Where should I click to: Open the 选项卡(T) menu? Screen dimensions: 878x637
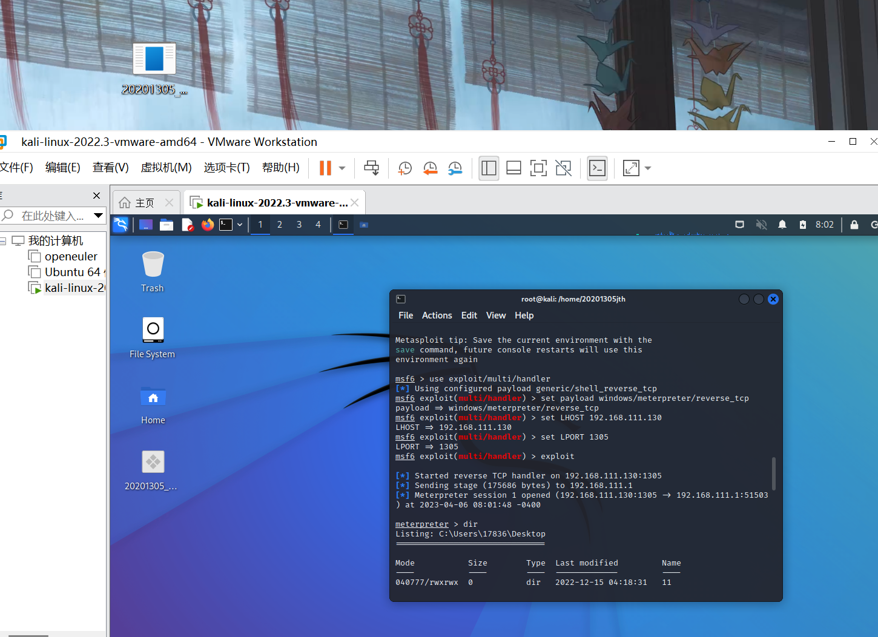pos(227,167)
